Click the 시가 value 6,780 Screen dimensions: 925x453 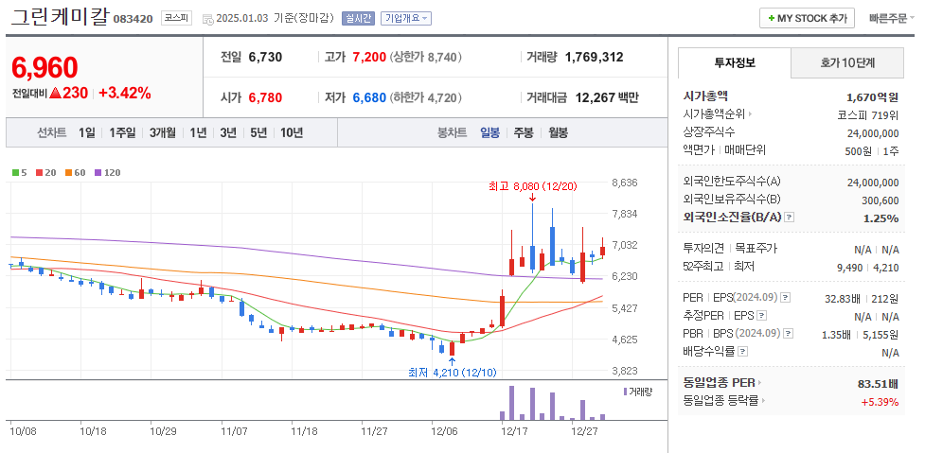click(x=265, y=97)
